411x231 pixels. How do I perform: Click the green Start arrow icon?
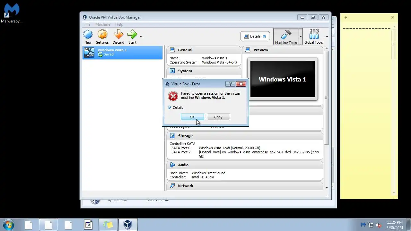[x=132, y=34]
